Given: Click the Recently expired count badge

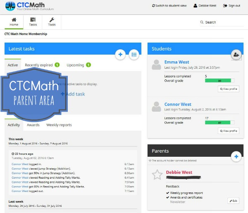Looking at the screenshot, I should [x=57, y=65].
